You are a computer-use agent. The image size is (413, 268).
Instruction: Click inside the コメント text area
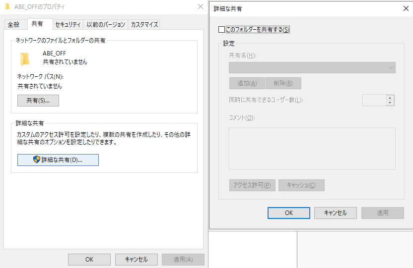[312, 149]
